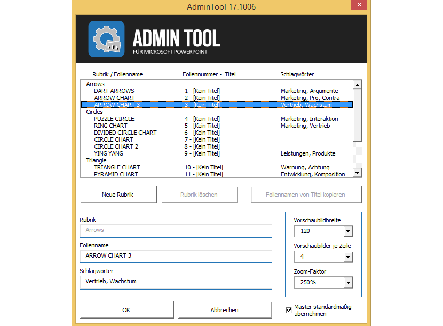Image resolution: width=443 pixels, height=326 pixels.
Task: Click Foliennamen von Titel kopieren button
Action: point(306,195)
